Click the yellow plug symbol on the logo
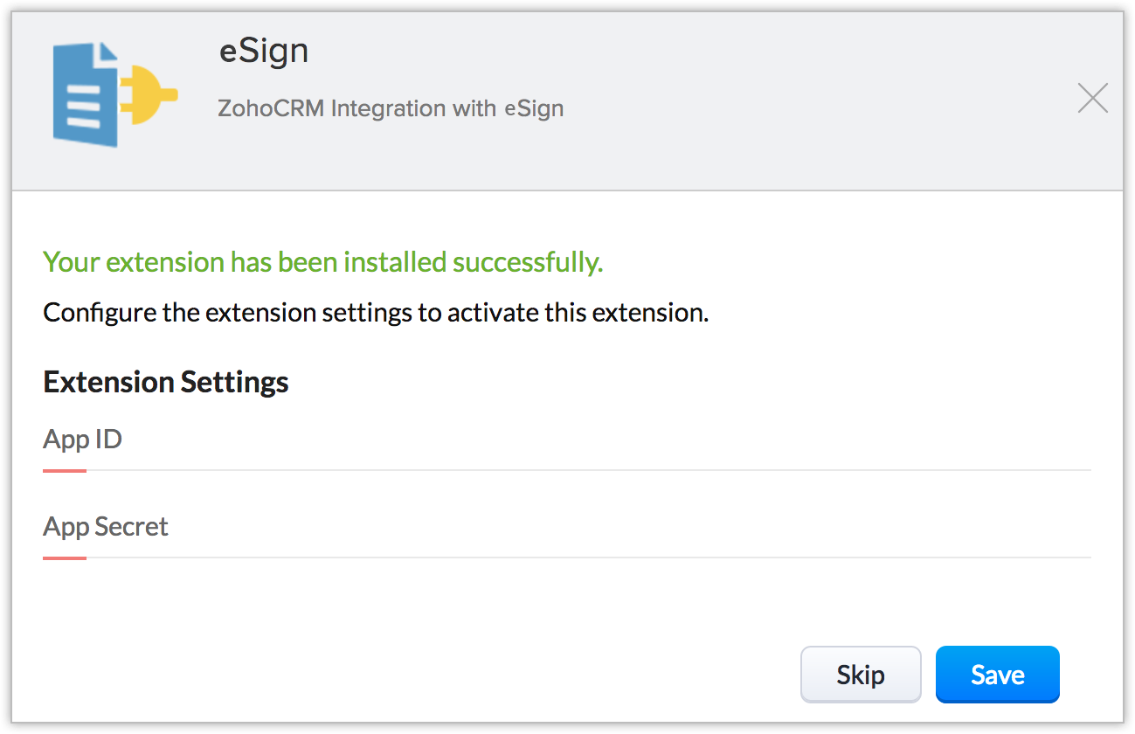The height and width of the screenshot is (734, 1135). pos(150,94)
